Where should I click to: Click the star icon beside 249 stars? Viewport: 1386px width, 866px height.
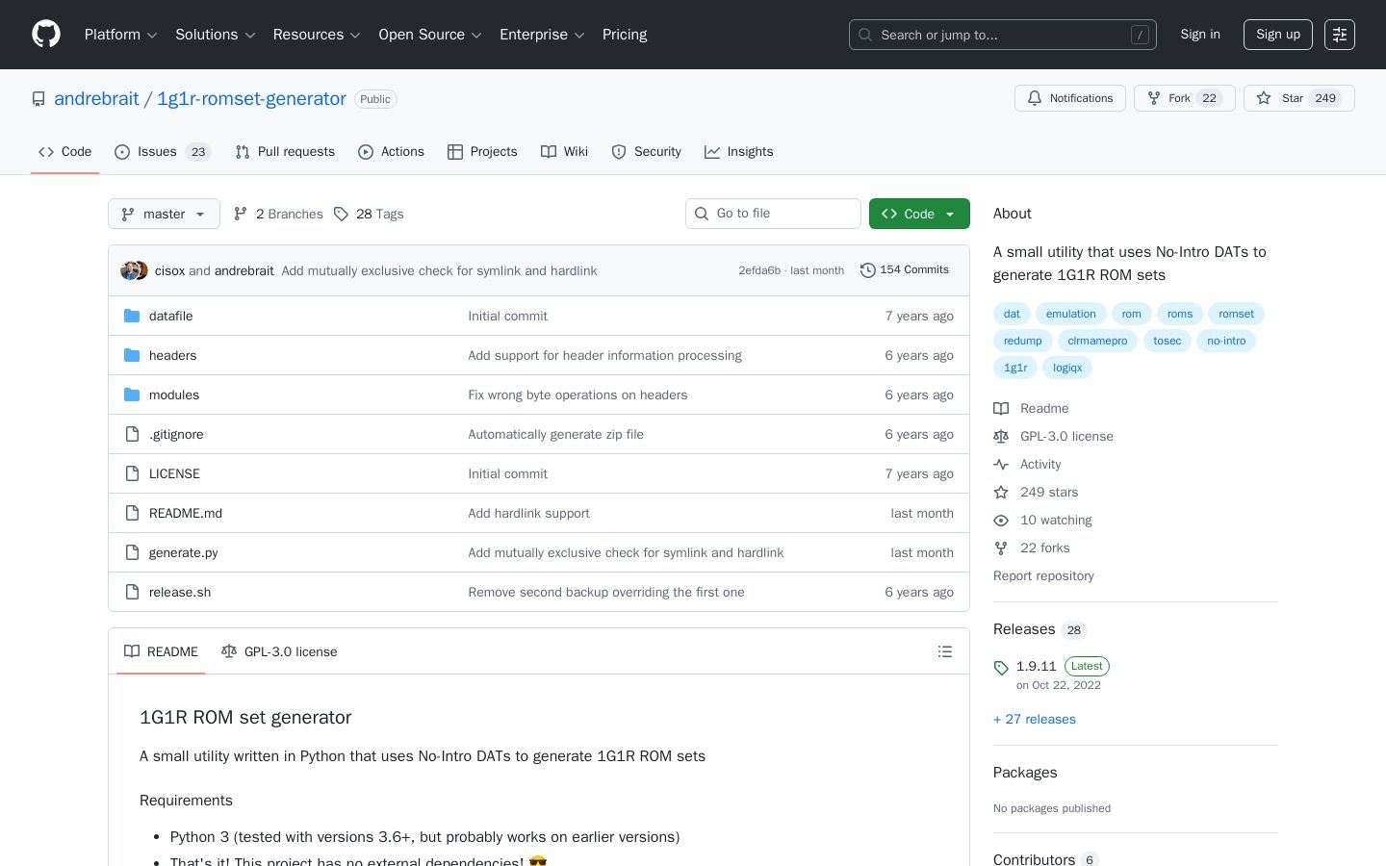pos(1001,492)
